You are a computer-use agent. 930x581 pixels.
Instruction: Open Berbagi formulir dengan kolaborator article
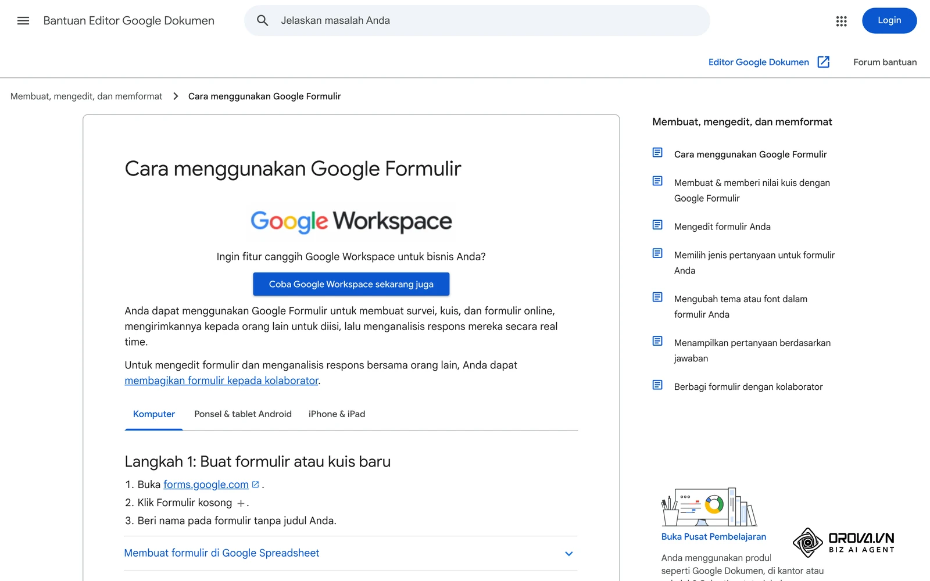point(749,387)
